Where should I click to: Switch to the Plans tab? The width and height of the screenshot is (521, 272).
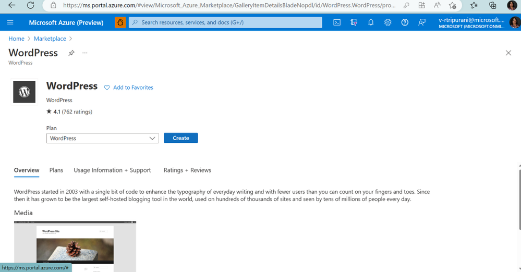(x=56, y=170)
